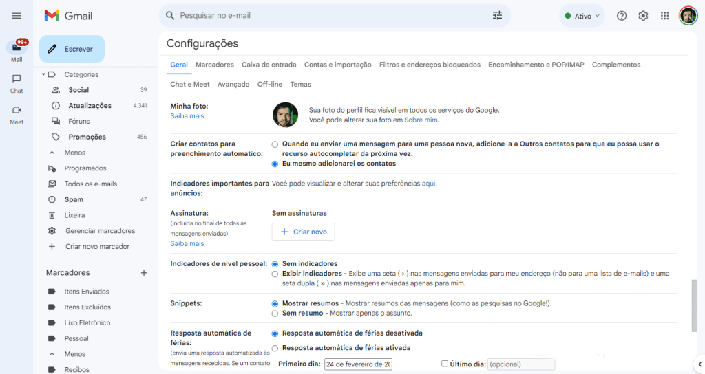Image resolution: width=705 pixels, height=374 pixels.
Task: Click the Primeiro dia date field
Action: [358, 364]
